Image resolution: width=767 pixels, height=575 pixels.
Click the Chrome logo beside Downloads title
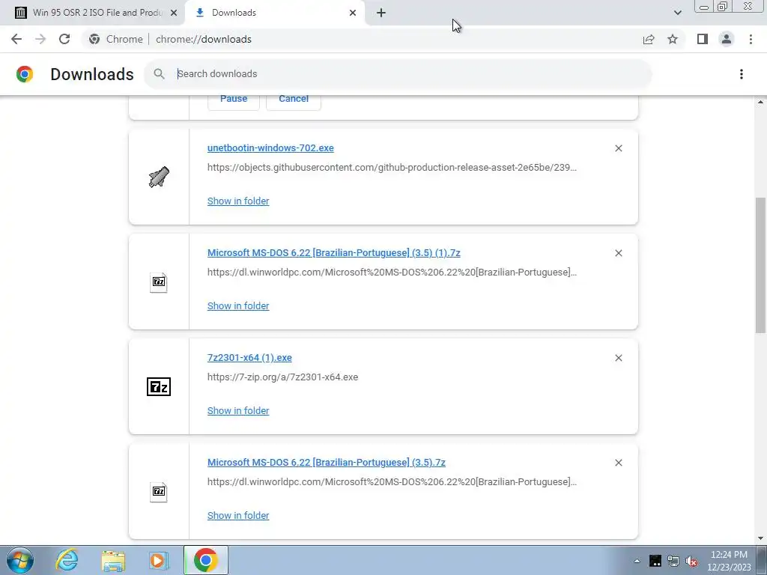(25, 74)
